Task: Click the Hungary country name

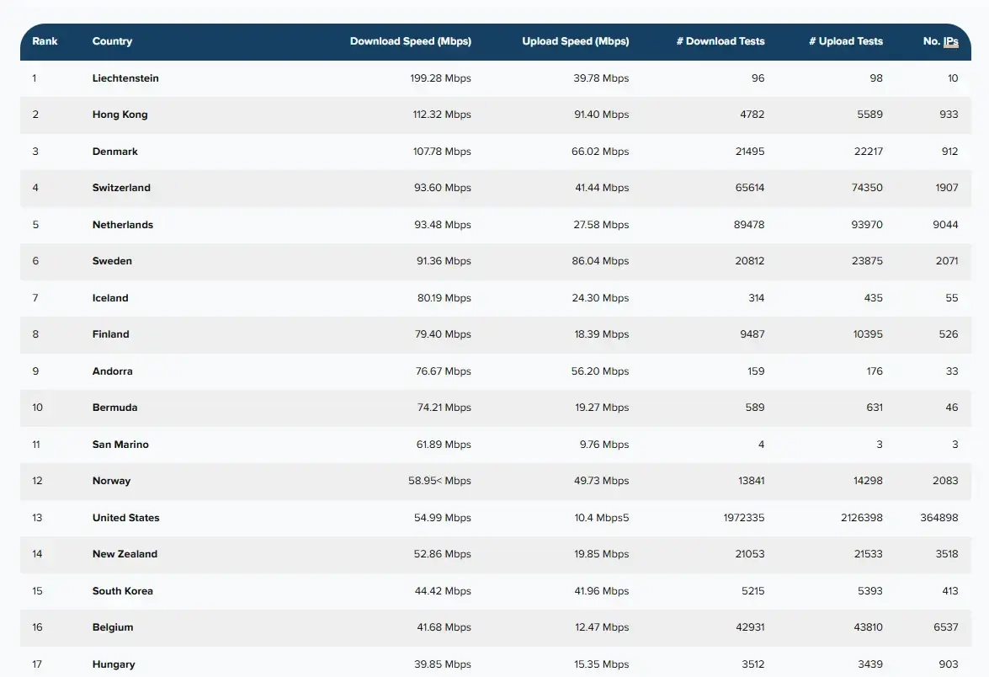Action: click(114, 664)
